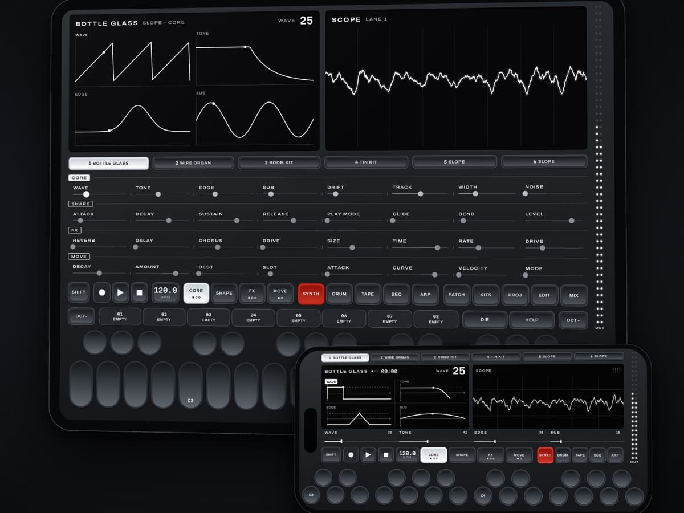Select pattern slot 01 EMPTY

[120, 316]
